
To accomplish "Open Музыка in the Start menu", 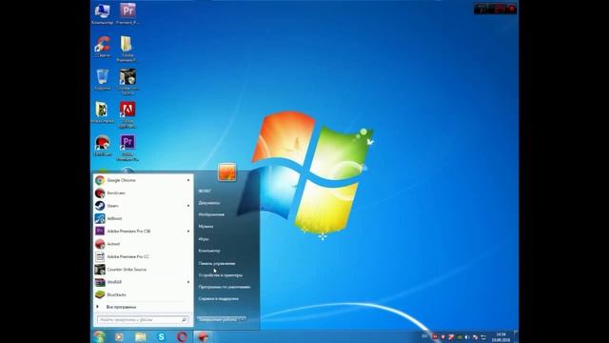I will (206, 226).
